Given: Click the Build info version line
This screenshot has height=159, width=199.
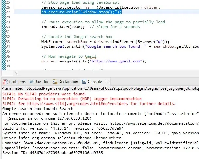Looking at the screenshot, I should pyautogui.click(x=63, y=128).
